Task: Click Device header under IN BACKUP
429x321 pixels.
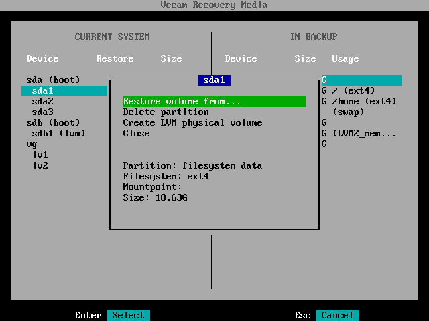Action: [241, 58]
